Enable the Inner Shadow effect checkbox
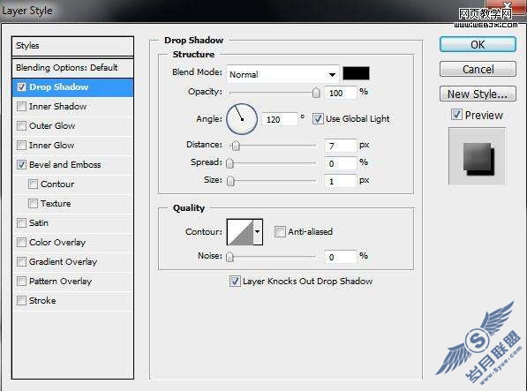Screen dimensions: 527x391 coord(21,107)
